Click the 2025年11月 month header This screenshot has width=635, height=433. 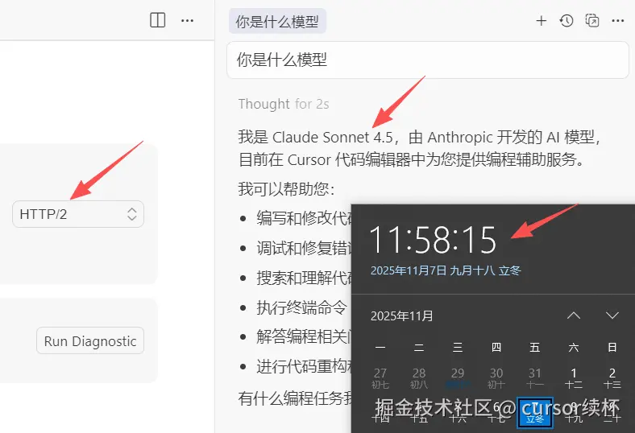[402, 315]
